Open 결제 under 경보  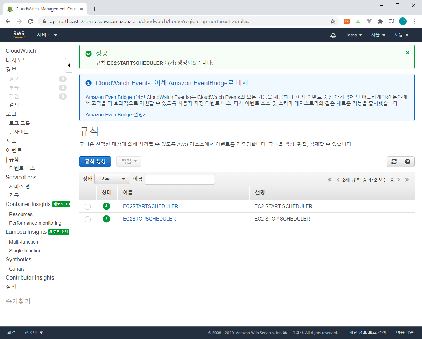click(x=14, y=105)
